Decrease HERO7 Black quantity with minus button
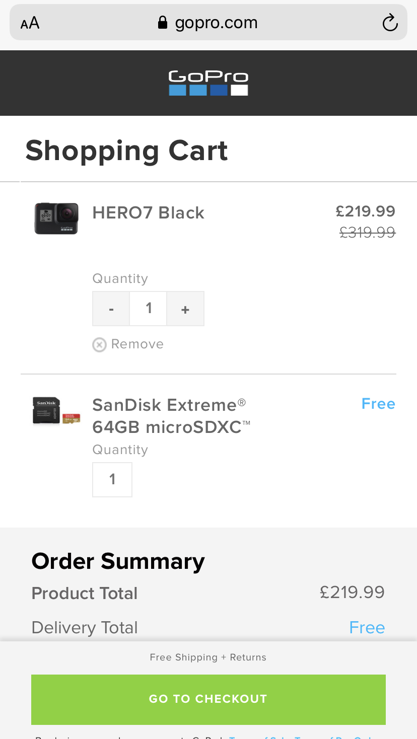Viewport: 417px width, 739px height. pos(111,309)
